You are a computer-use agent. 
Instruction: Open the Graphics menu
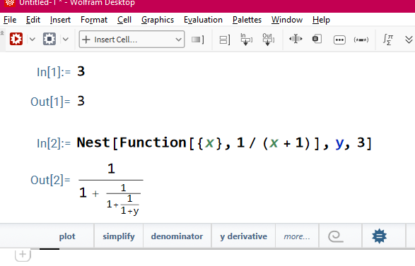point(158,20)
